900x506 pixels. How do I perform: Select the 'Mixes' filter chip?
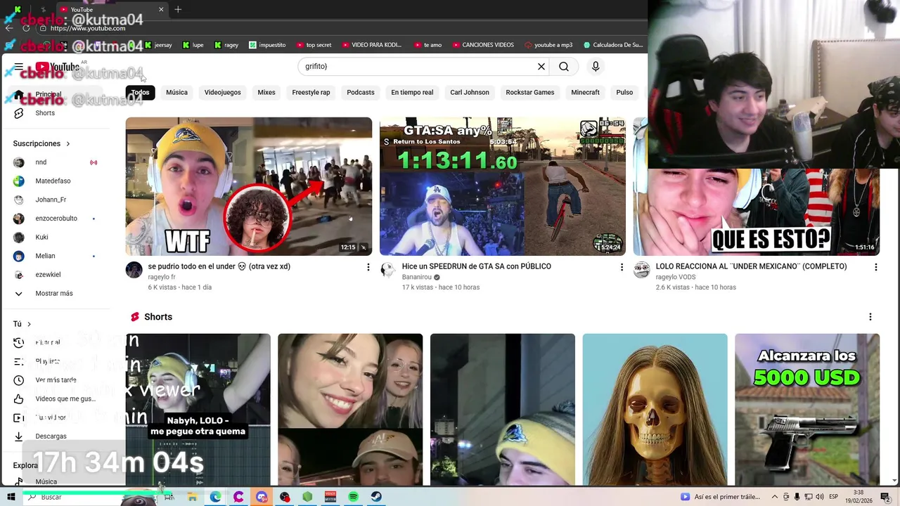click(266, 93)
